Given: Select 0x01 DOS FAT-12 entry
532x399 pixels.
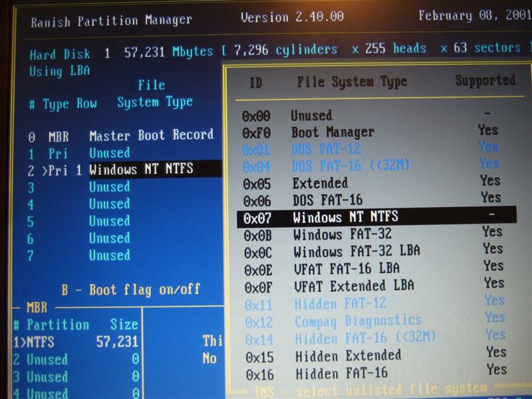Looking at the screenshot, I should click(370, 148).
